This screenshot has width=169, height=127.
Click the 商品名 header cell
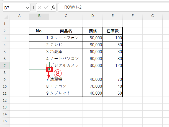[66, 31]
